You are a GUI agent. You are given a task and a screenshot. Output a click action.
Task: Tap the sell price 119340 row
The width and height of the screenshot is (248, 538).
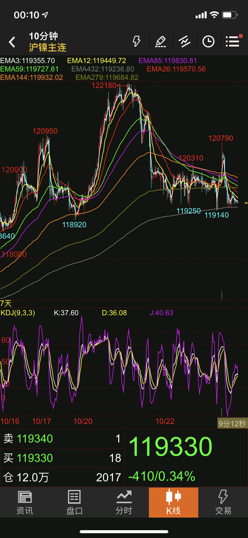pos(62,439)
